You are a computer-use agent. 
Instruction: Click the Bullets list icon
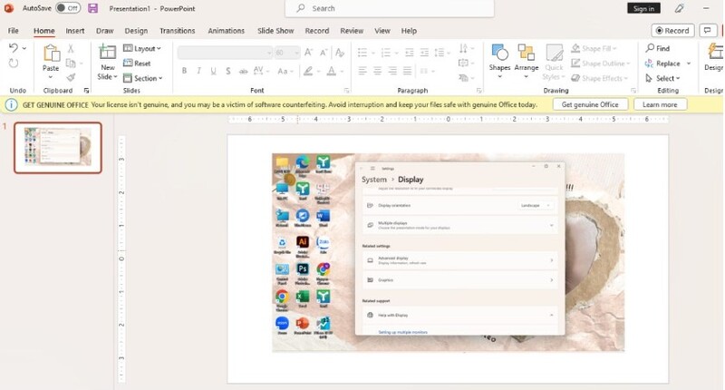[x=362, y=53]
